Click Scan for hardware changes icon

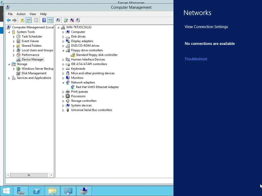tap(58, 20)
